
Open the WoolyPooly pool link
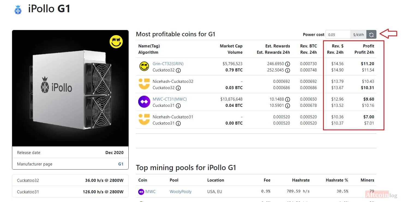(180, 192)
